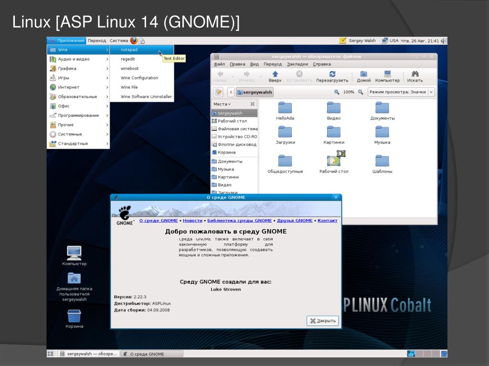This screenshot has width=489, height=366.
Task: Click the Искать binoculars icon
Action: click(x=415, y=76)
